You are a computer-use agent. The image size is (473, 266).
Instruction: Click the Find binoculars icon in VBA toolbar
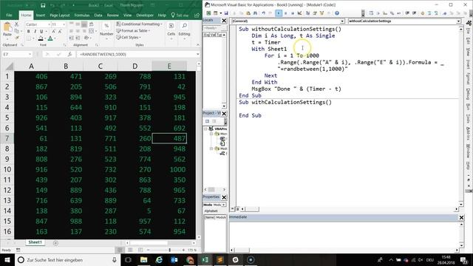pyautogui.click(x=255, y=13)
